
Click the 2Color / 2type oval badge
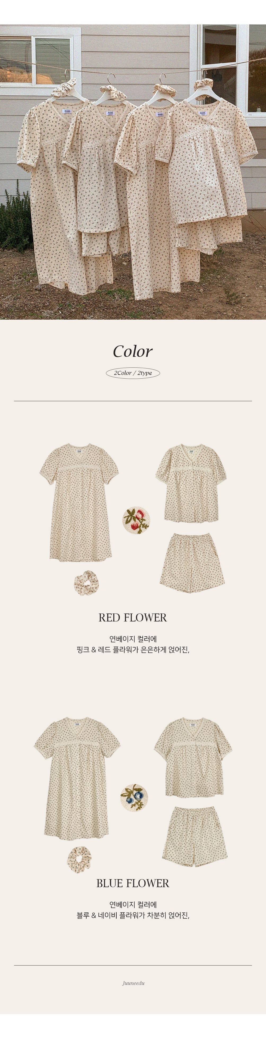pos(133,373)
